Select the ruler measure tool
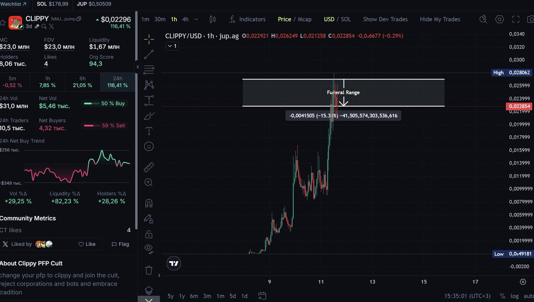This screenshot has width=534, height=302. point(149,167)
